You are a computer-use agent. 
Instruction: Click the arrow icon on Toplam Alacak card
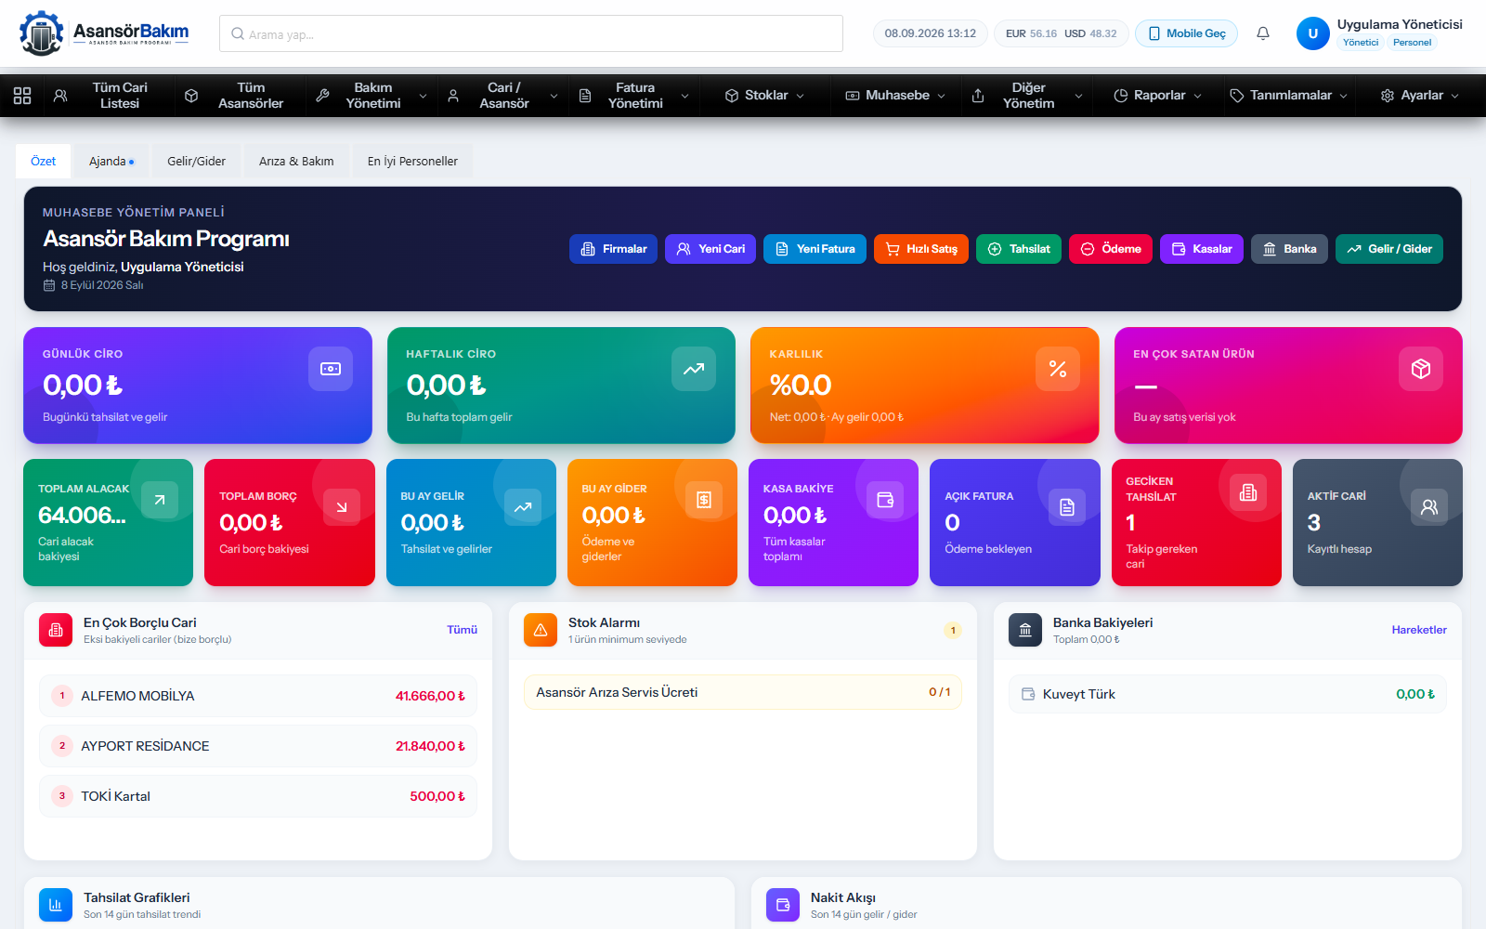(160, 500)
